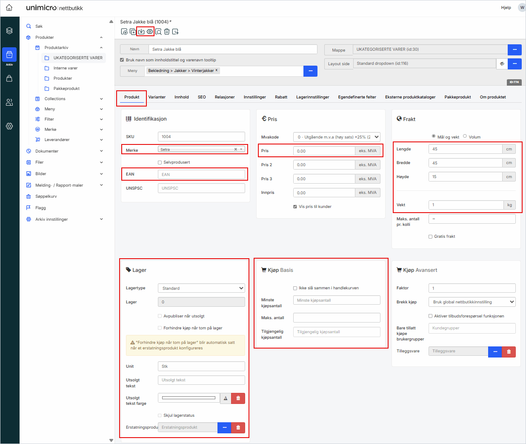This screenshot has width=526, height=444.
Task: Click the EAN input field
Action: coord(201,174)
